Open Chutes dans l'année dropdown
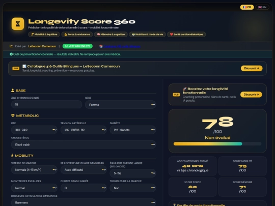This screenshot has height=206, width=275. point(84,188)
